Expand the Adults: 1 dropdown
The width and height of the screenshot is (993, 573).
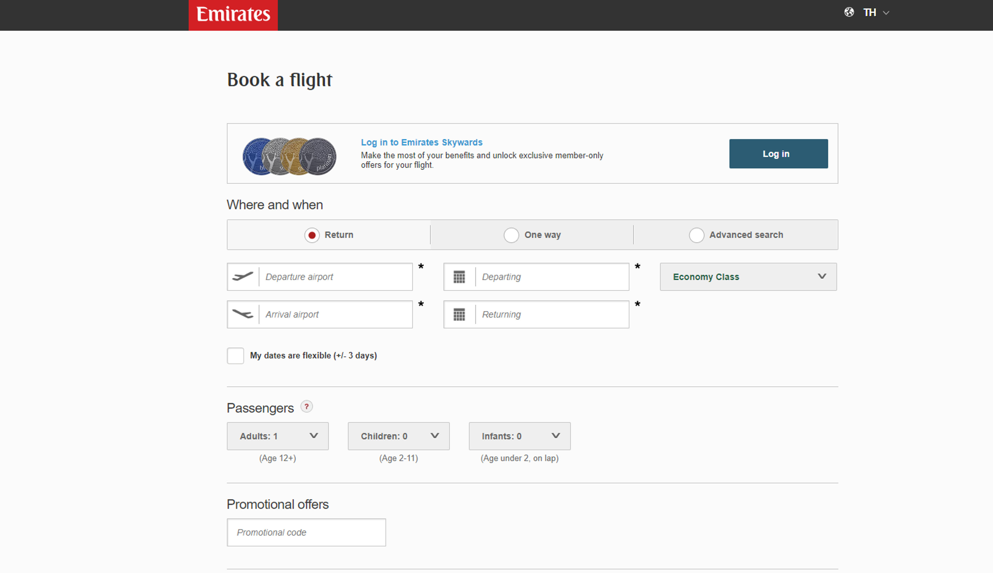pos(277,436)
